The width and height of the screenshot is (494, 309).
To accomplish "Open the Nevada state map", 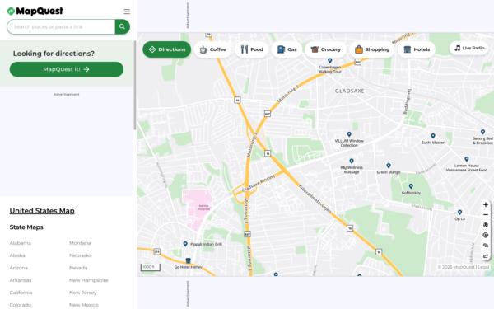I will (78, 268).
